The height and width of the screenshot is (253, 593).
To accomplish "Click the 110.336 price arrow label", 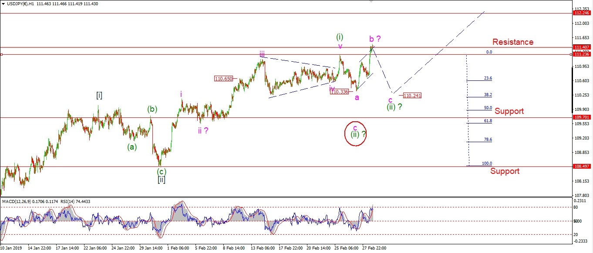I will click(x=340, y=92).
